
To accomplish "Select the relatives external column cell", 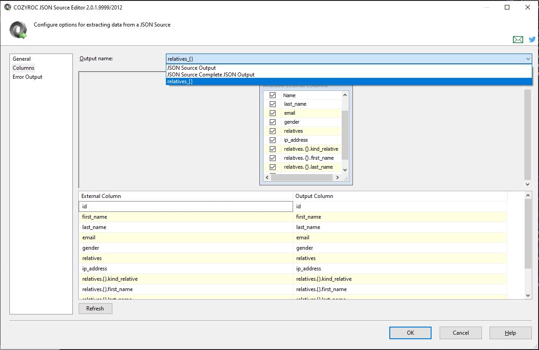I will [186, 258].
